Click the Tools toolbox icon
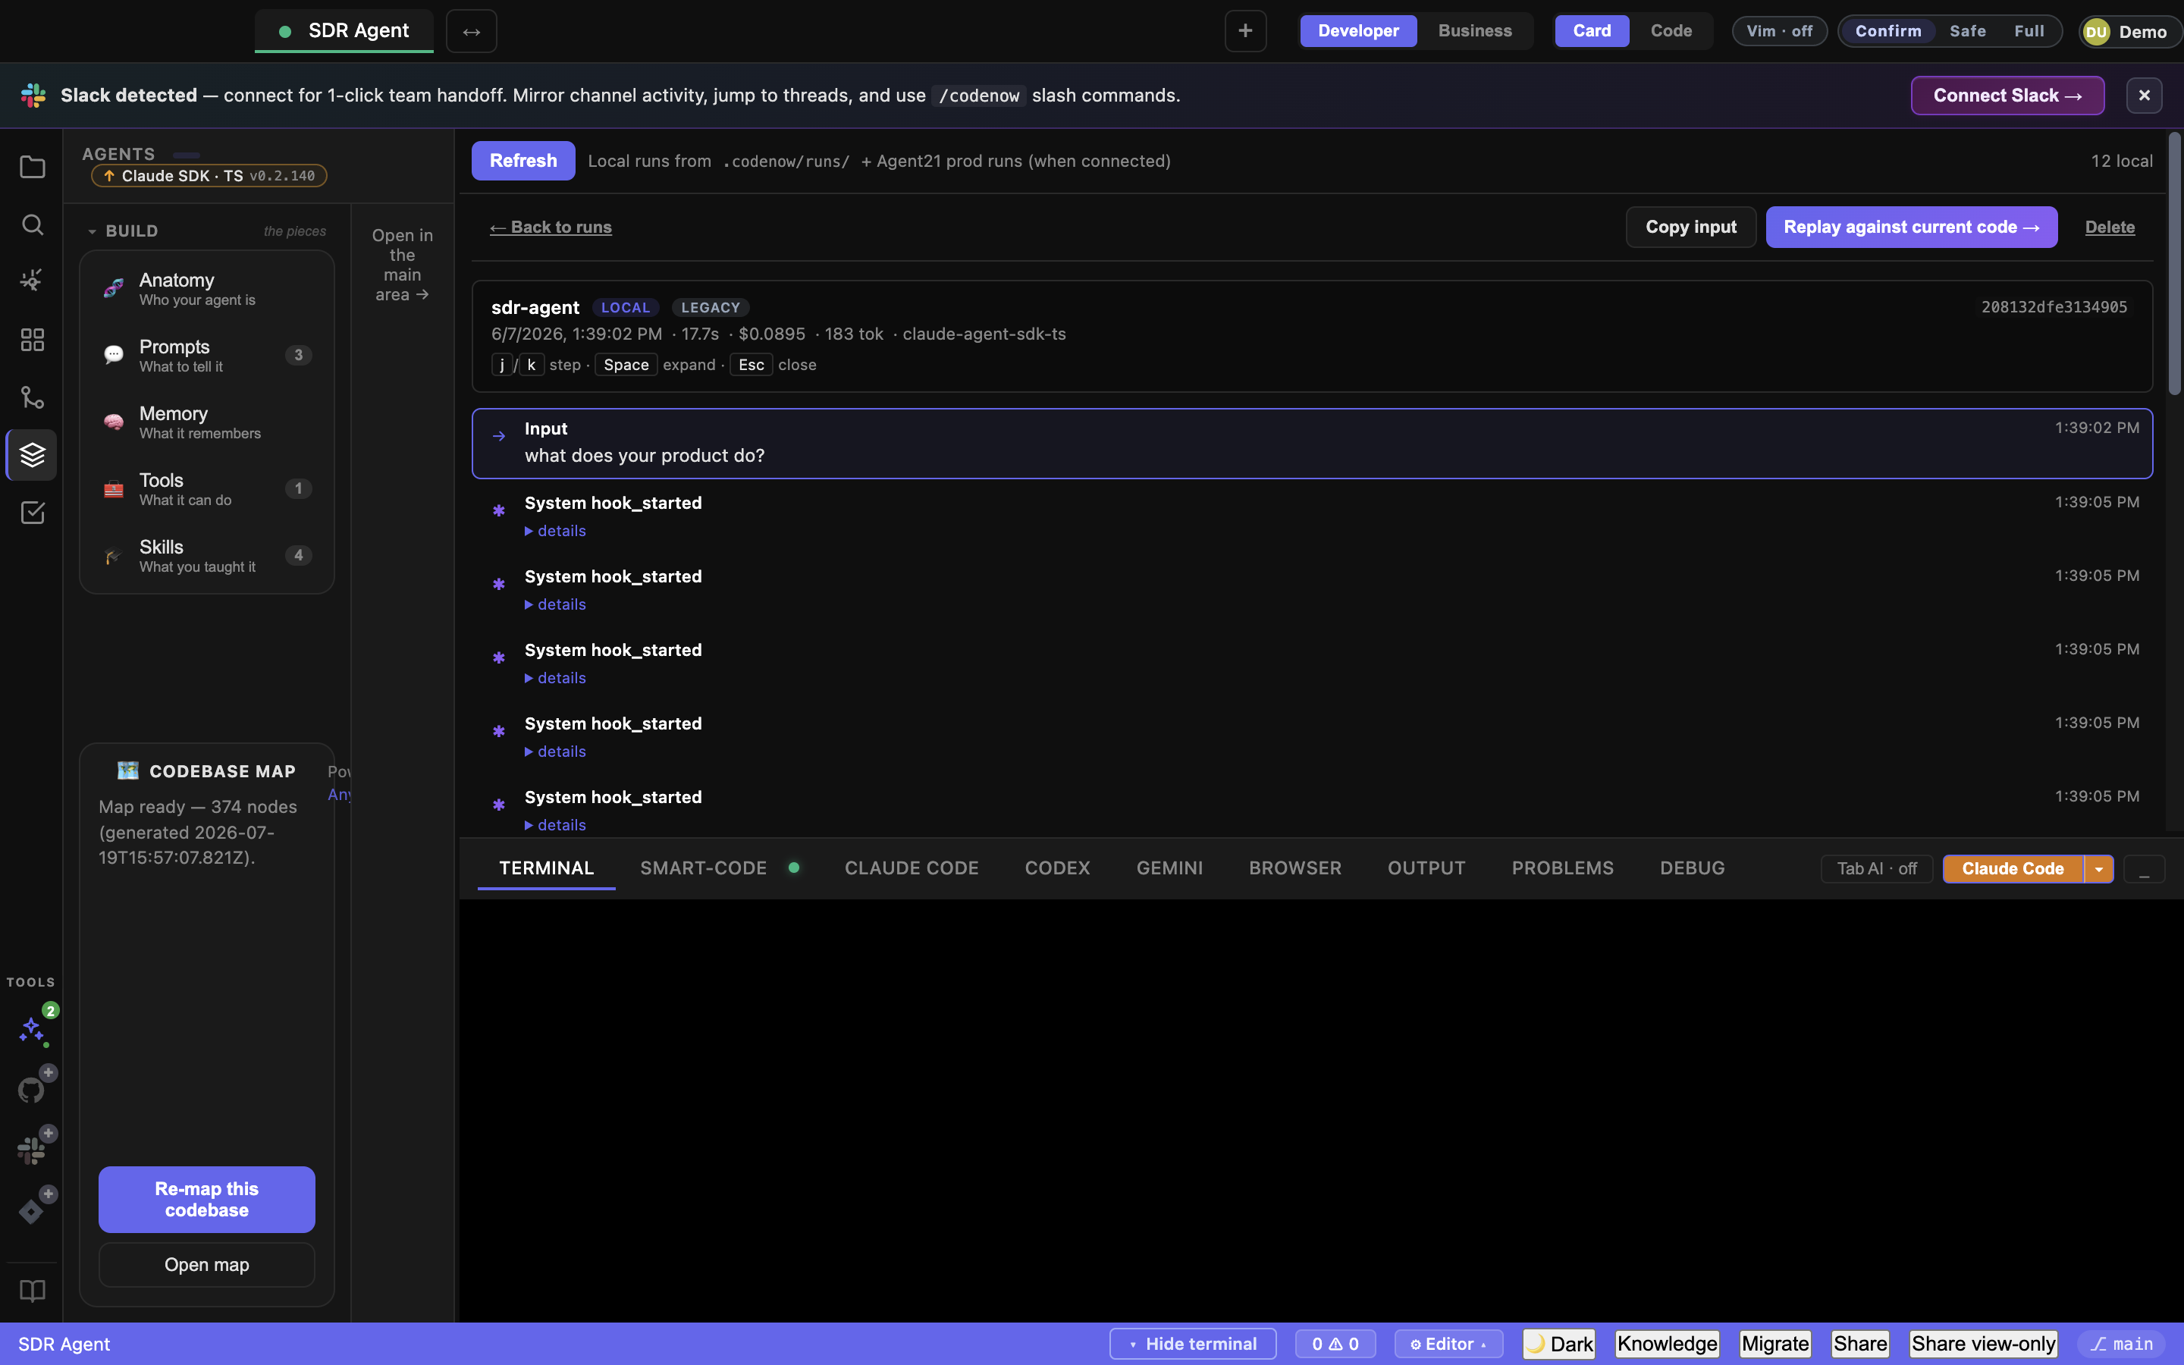Image resolution: width=2184 pixels, height=1365 pixels. pyautogui.click(x=114, y=489)
